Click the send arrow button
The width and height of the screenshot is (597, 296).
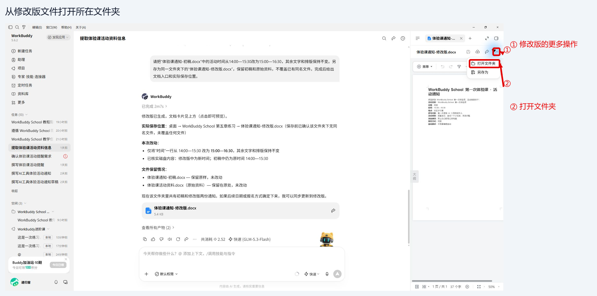coord(337,274)
